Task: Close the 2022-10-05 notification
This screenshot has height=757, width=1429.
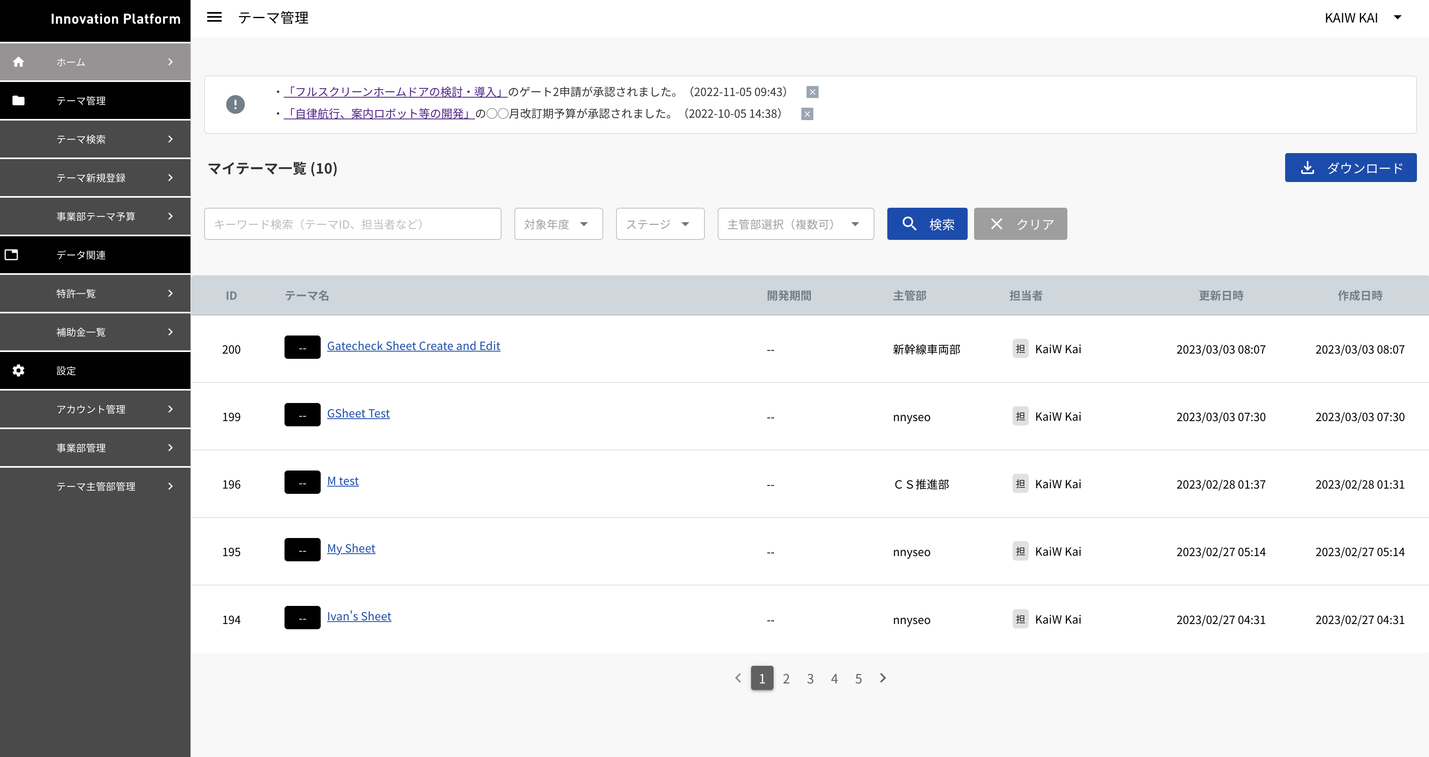Action: pyautogui.click(x=807, y=114)
